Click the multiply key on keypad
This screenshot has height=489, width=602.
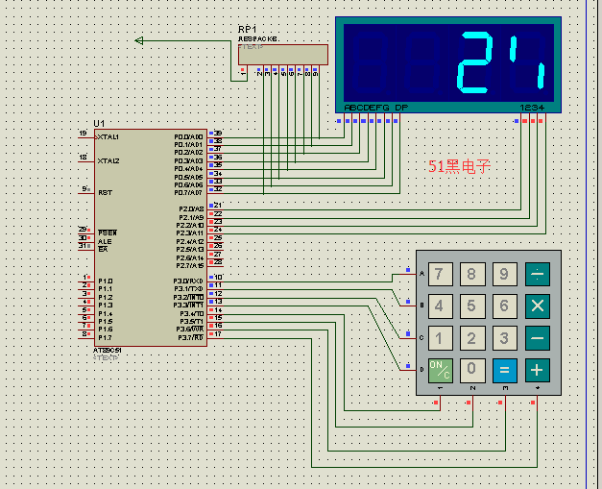(537, 306)
